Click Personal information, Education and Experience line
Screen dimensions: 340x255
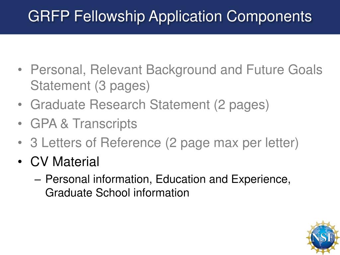[168, 179]
